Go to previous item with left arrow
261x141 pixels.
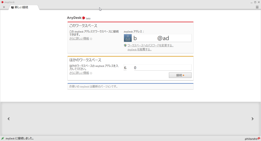click(x=9, y=119)
